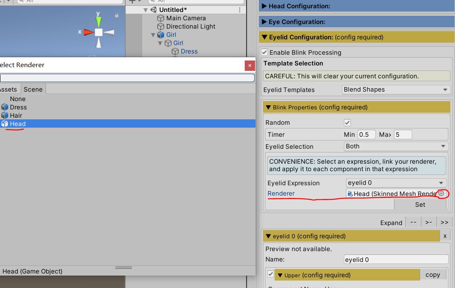Click the object picker circle beside Renderer field
Screen dimensions: 455x288
pyautogui.click(x=441, y=194)
